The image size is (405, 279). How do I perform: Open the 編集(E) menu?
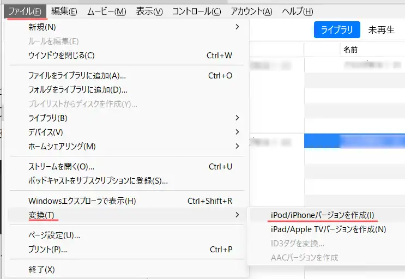click(64, 11)
